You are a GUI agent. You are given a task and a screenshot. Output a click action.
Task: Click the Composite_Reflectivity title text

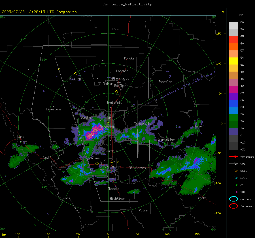pos(127,4)
